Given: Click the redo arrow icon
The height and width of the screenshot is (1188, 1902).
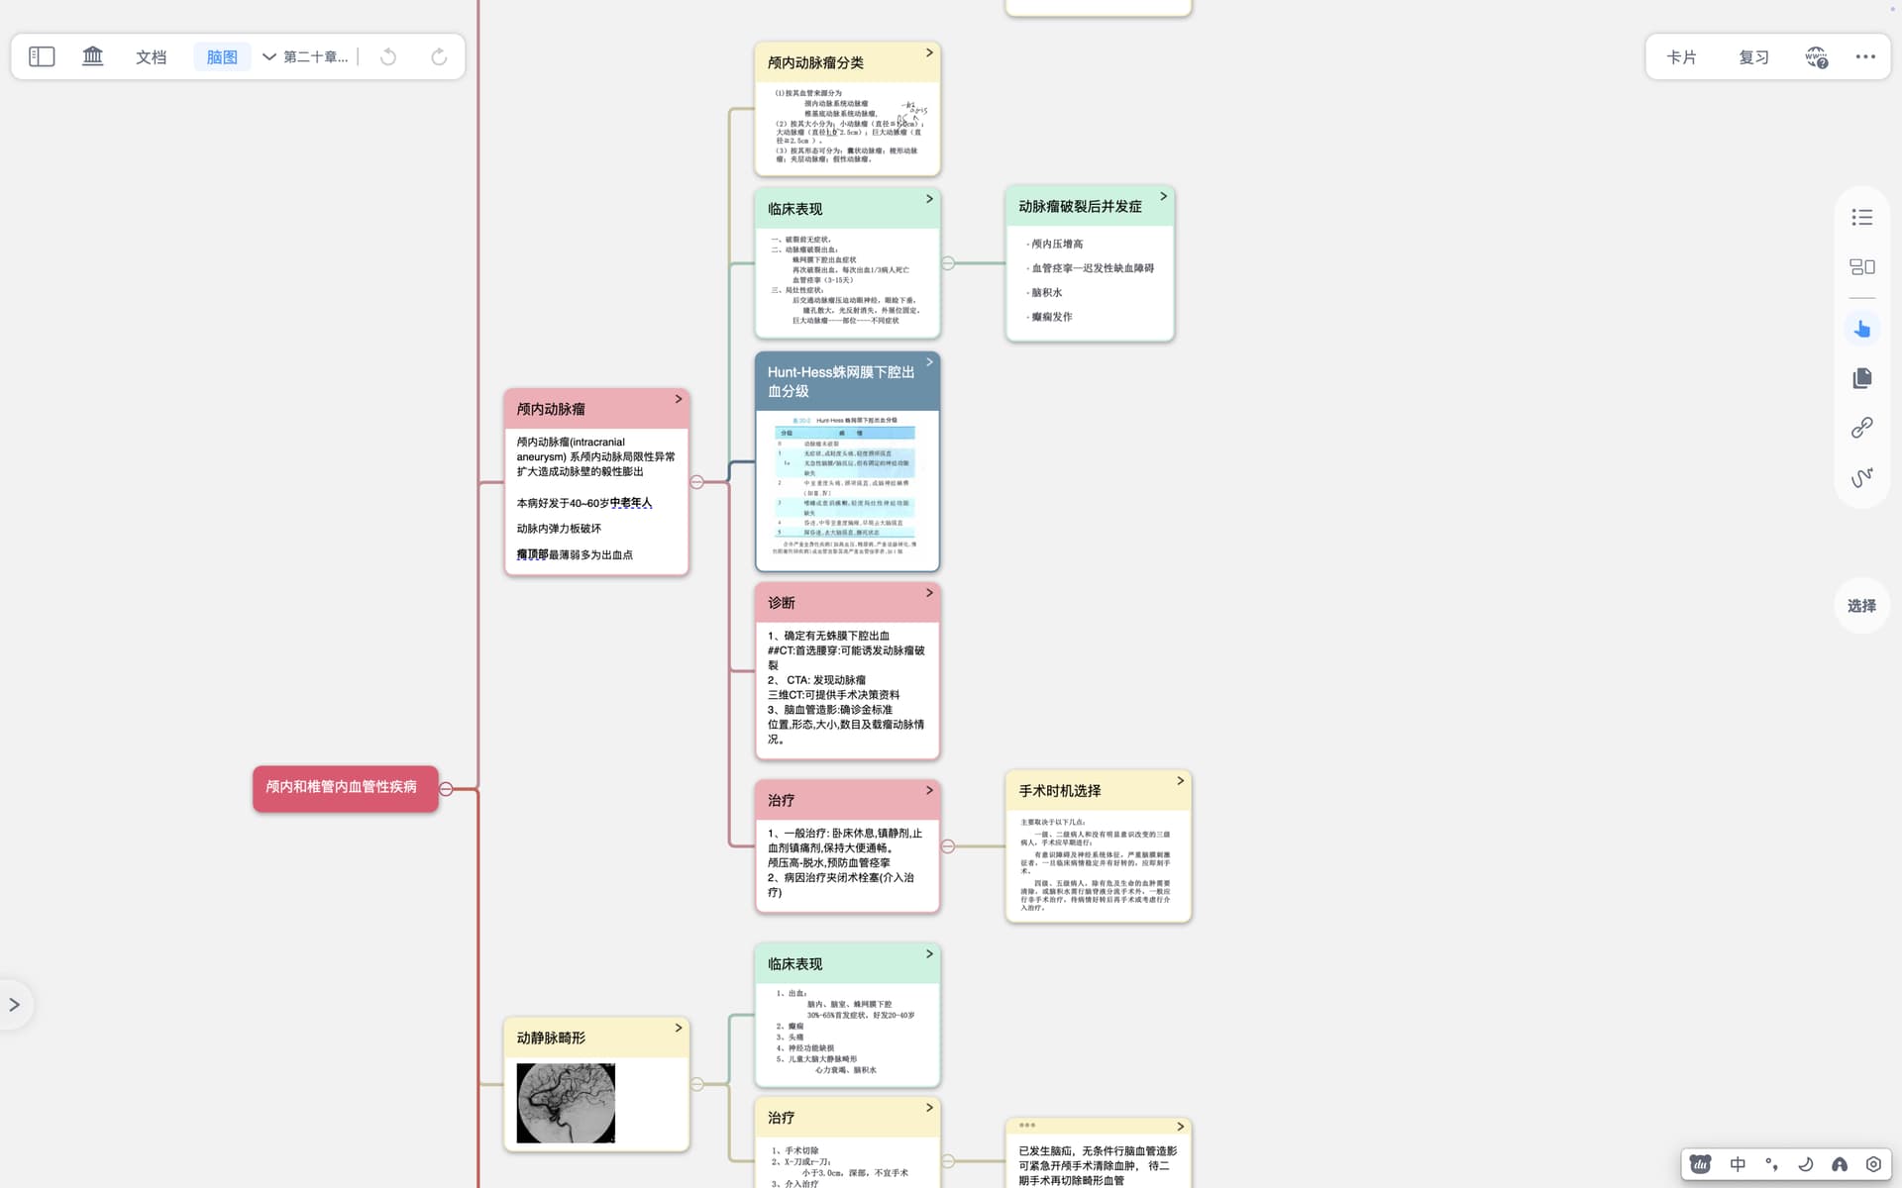Looking at the screenshot, I should (439, 56).
